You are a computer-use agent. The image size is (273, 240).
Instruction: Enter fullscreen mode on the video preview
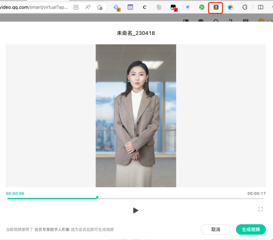point(260,209)
